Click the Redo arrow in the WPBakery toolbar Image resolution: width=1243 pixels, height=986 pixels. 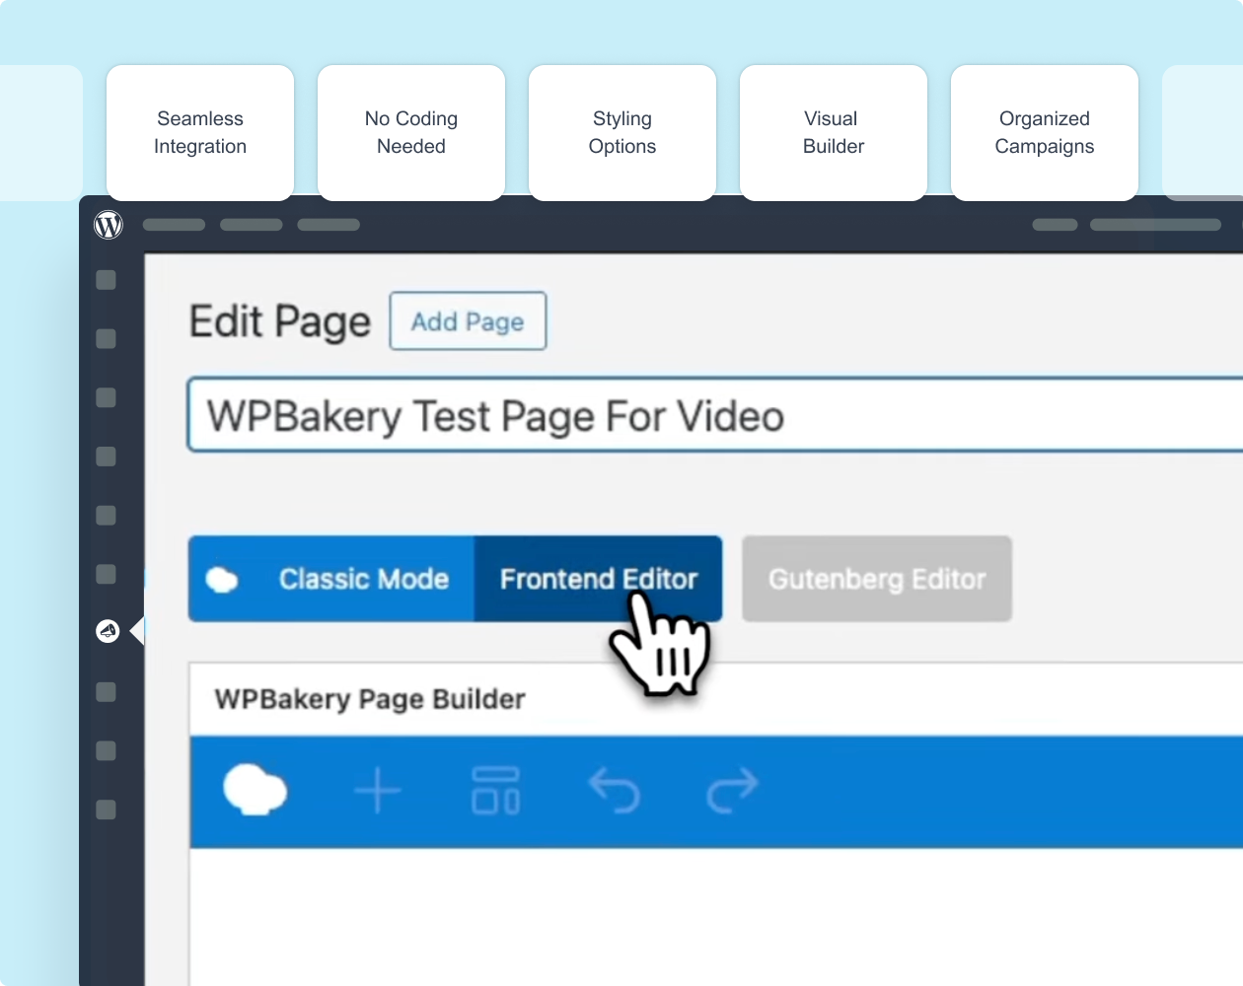tap(731, 790)
